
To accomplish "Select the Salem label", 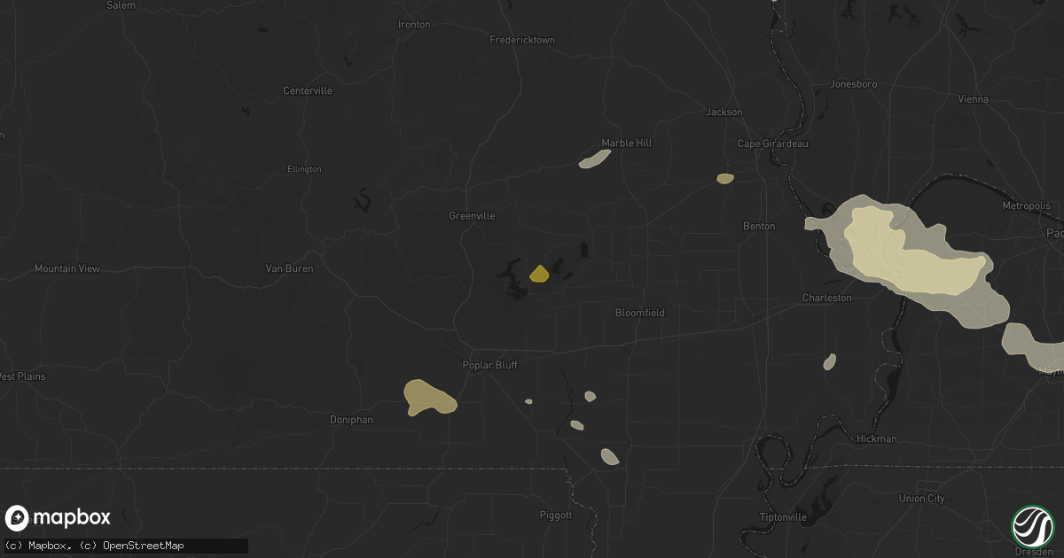I will (x=121, y=5).
